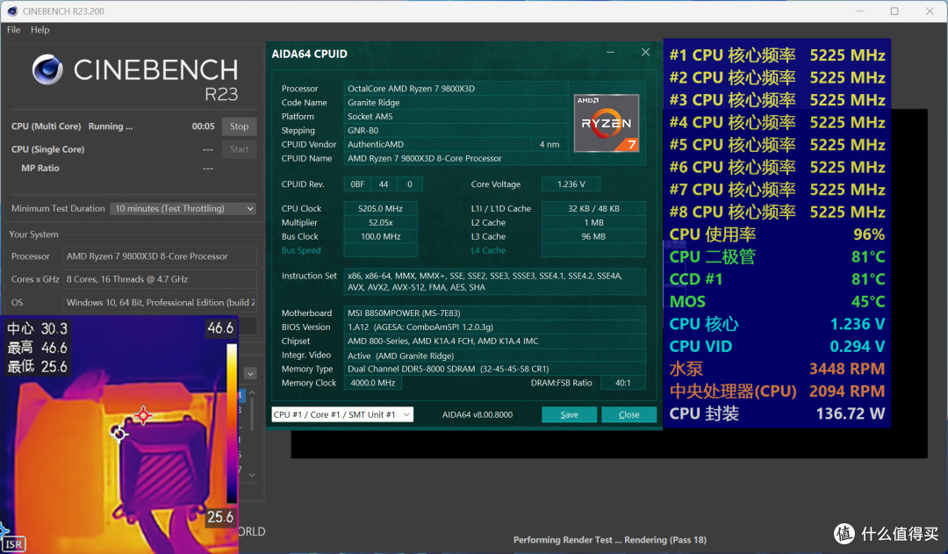Click the Cores x GHz field
948x554 pixels.
161,279
